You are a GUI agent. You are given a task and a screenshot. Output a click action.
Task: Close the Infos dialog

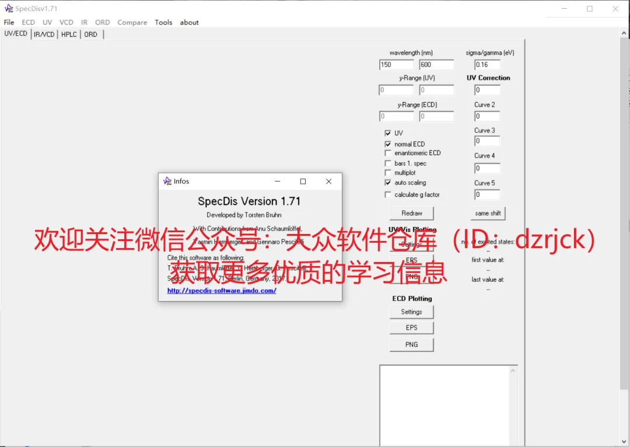click(x=328, y=181)
